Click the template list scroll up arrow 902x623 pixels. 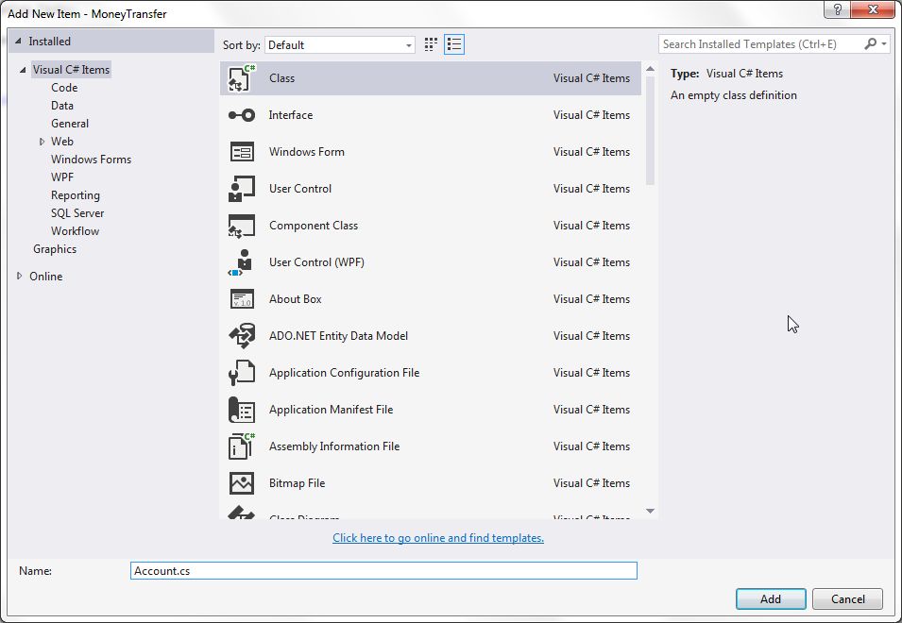[650, 69]
